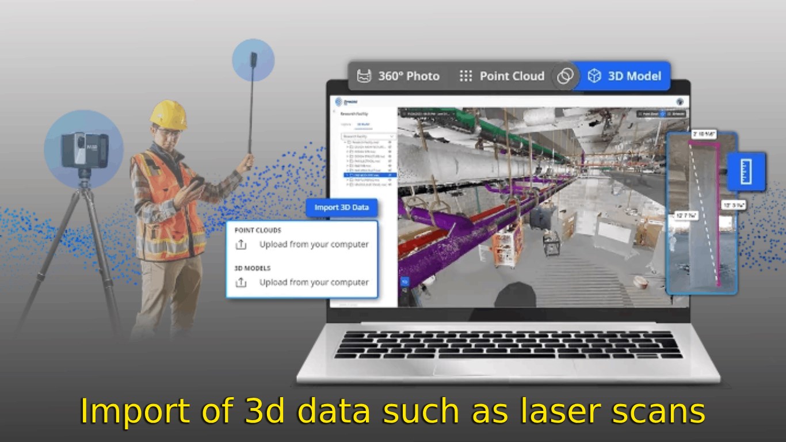Switch to the Point Cloud tab
786x442 pixels.
(x=501, y=76)
